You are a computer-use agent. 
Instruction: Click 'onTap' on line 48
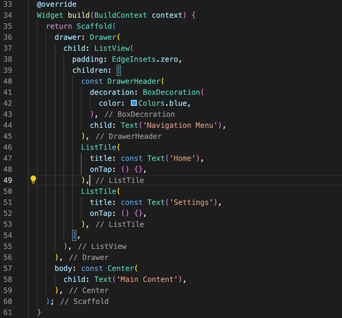(101, 169)
